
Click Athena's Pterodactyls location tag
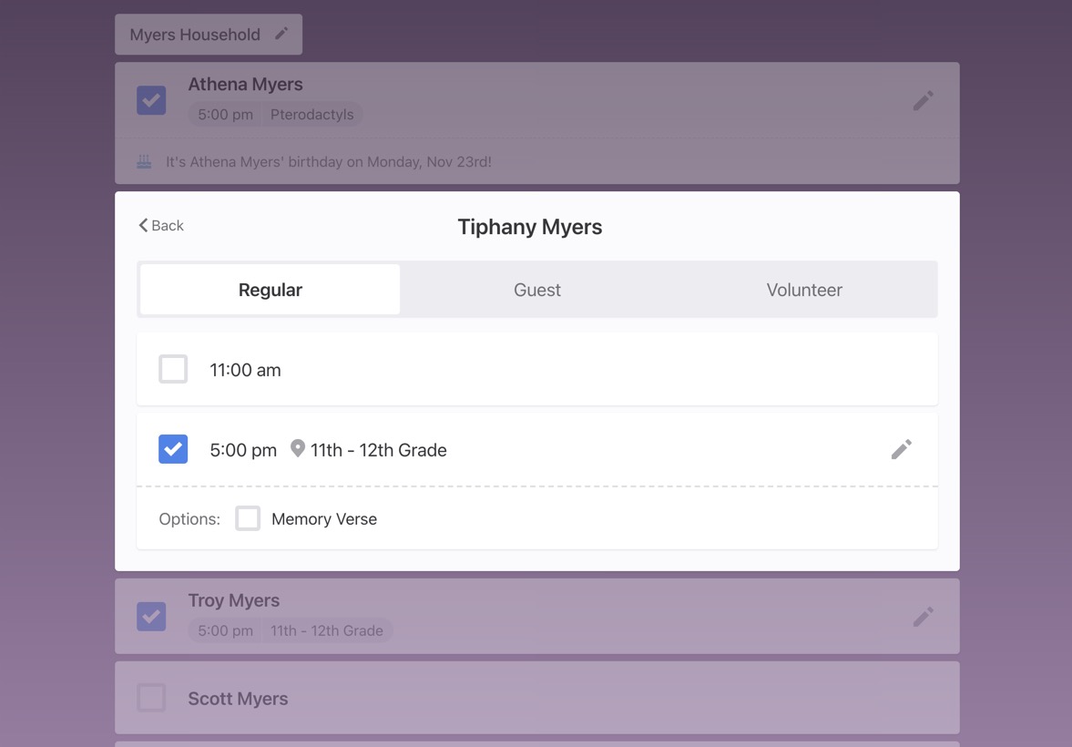(311, 115)
